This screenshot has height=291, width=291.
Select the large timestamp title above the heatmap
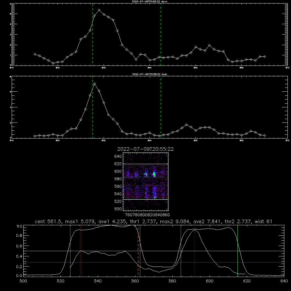[x=145, y=149]
